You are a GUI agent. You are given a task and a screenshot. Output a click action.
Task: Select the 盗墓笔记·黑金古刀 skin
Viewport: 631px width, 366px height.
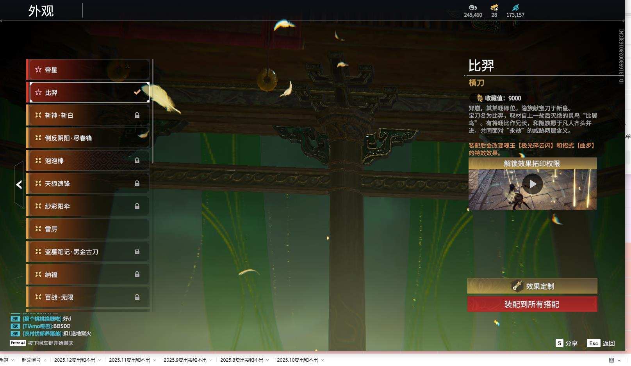coord(88,252)
